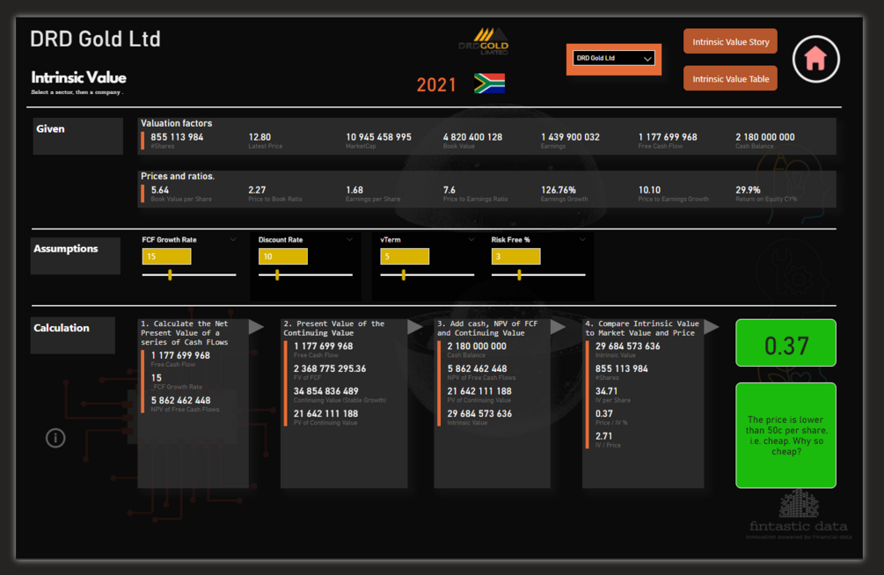Viewport: 884px width, 575px height.
Task: Click the arrow after step 3 card
Action: (559, 326)
